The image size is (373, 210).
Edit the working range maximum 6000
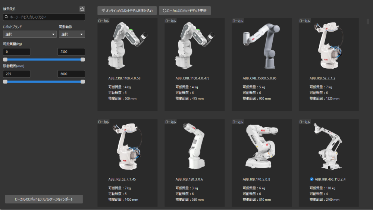point(71,74)
